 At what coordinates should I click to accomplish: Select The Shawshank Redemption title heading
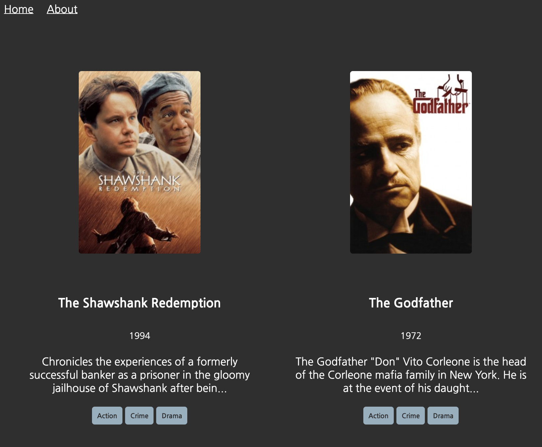[139, 303]
